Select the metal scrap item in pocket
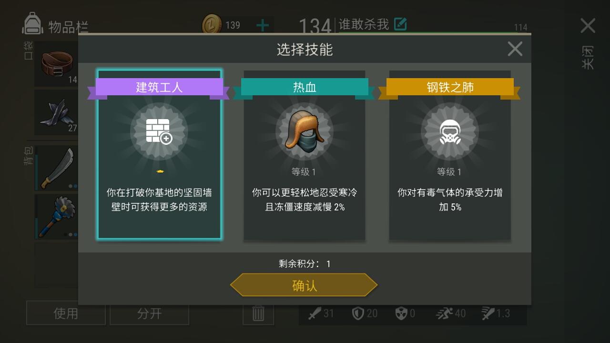 click(56, 112)
